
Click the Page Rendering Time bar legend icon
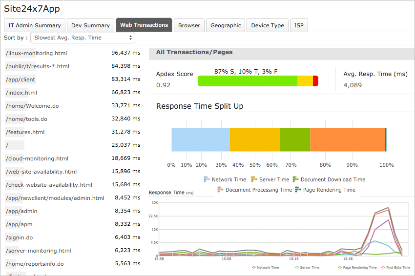298,190
